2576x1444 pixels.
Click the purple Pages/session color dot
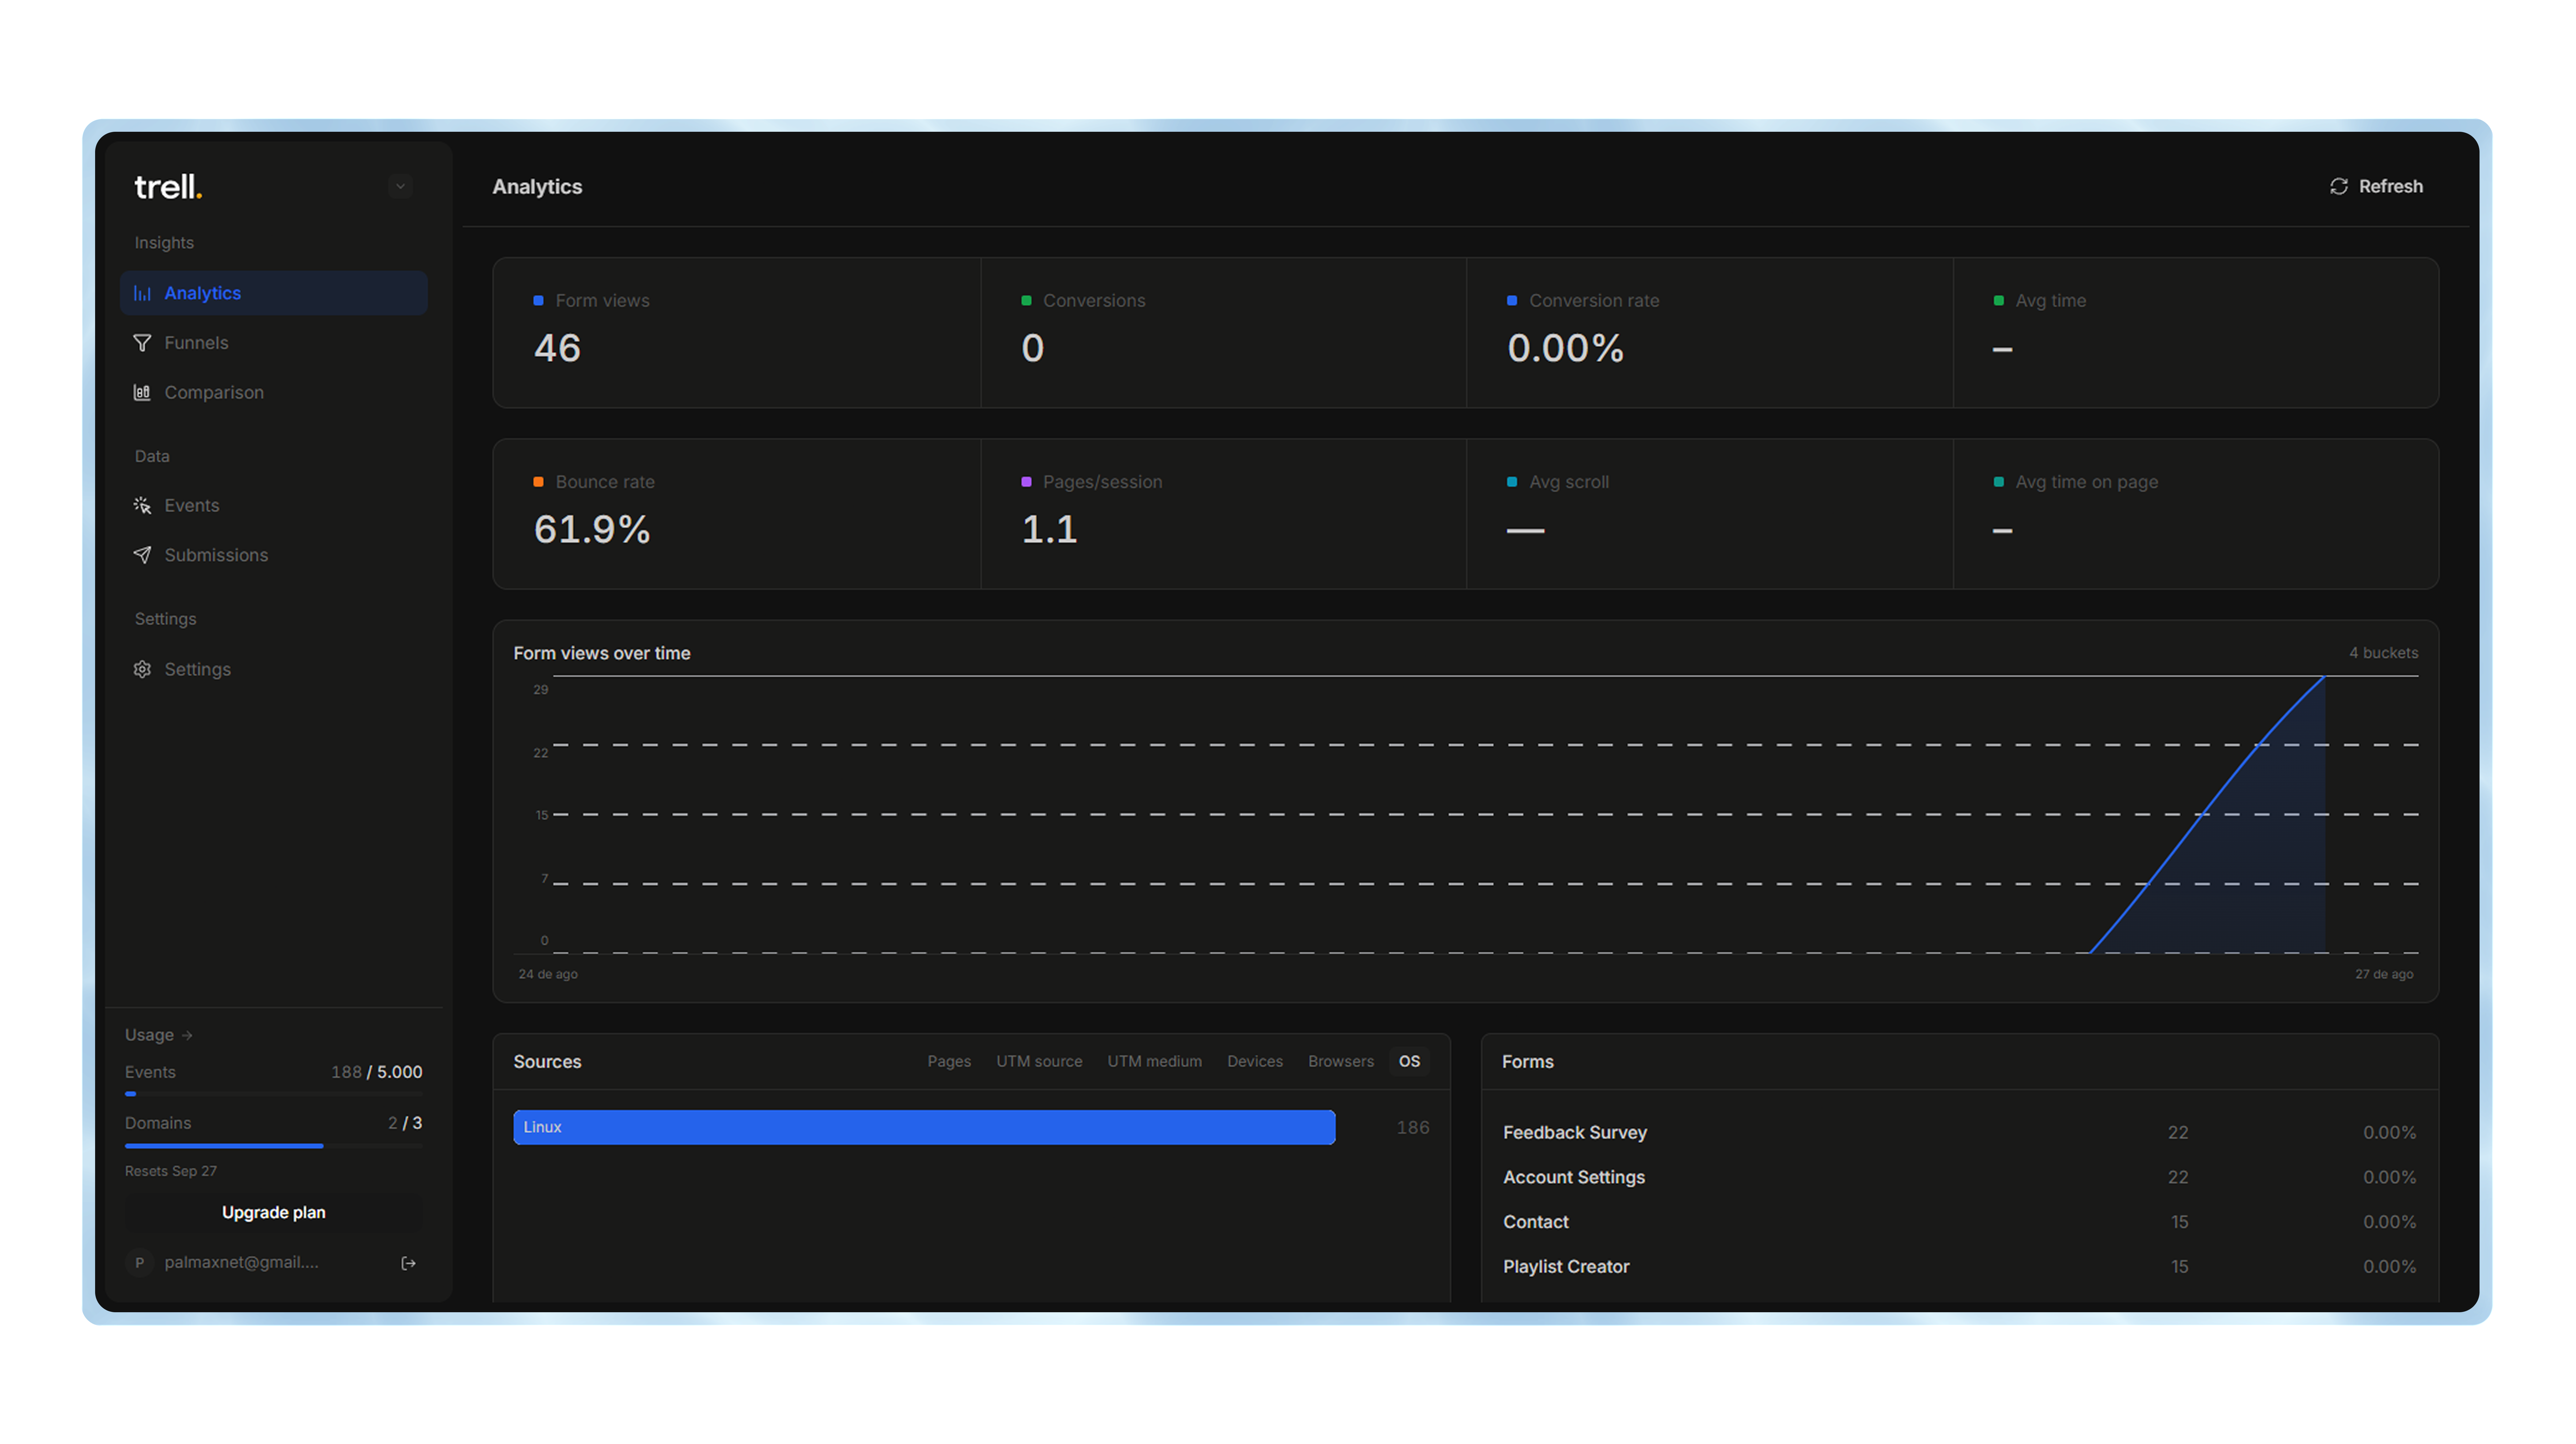pos(1026,482)
